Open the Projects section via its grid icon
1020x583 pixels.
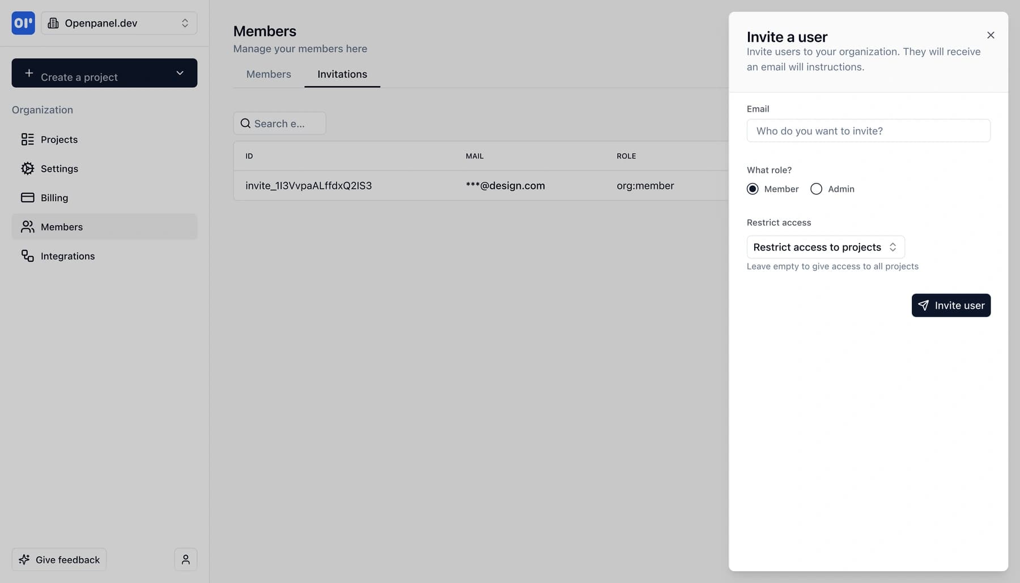click(28, 139)
